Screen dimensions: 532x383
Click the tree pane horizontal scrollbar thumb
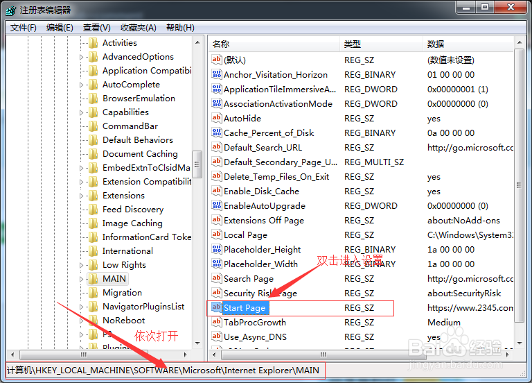(83, 355)
